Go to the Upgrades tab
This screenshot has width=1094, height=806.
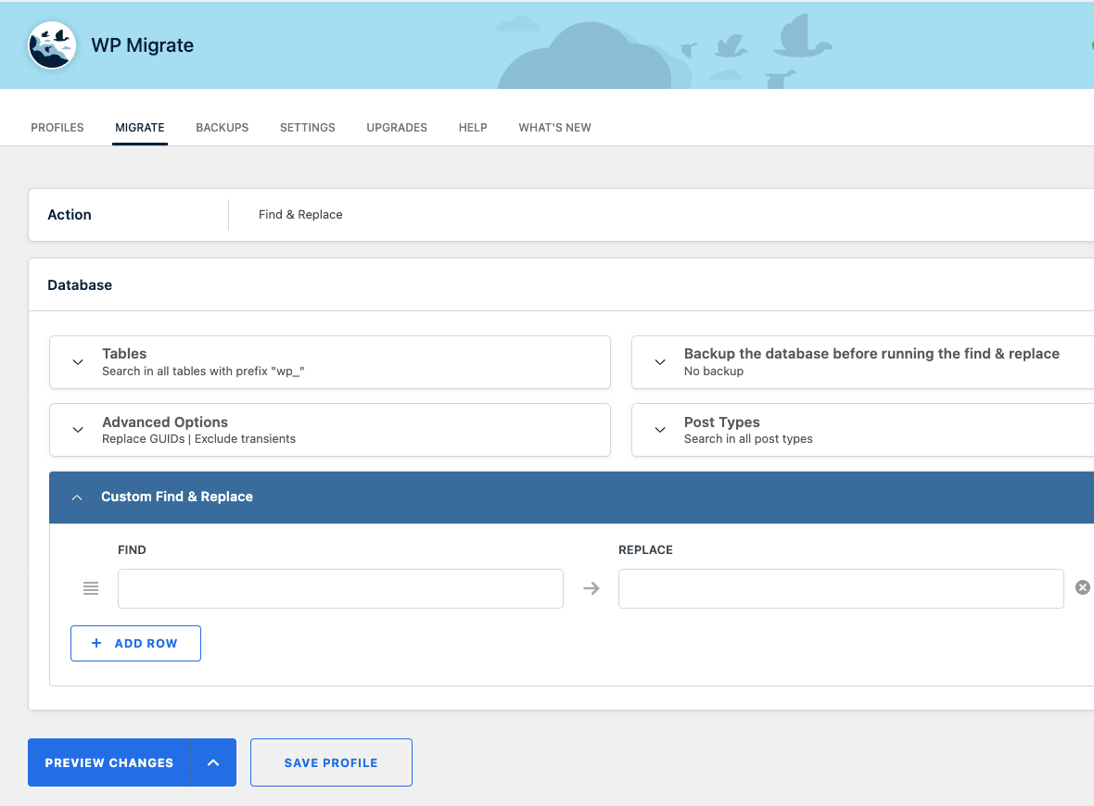[x=397, y=128]
